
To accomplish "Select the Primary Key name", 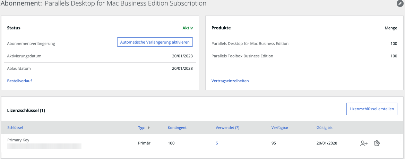I will (18, 140).
